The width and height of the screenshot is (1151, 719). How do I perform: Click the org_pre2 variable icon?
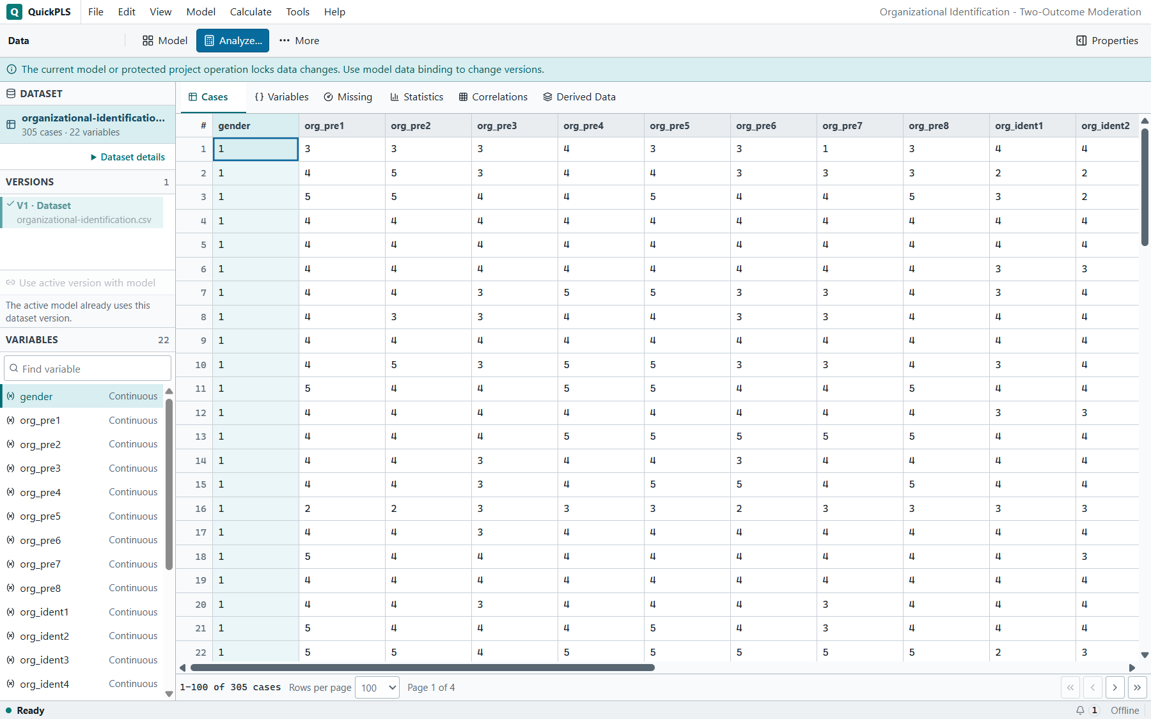(11, 444)
